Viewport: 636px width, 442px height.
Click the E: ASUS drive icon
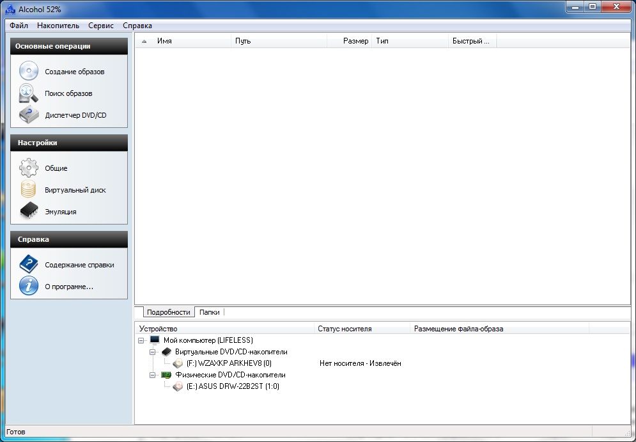point(178,386)
